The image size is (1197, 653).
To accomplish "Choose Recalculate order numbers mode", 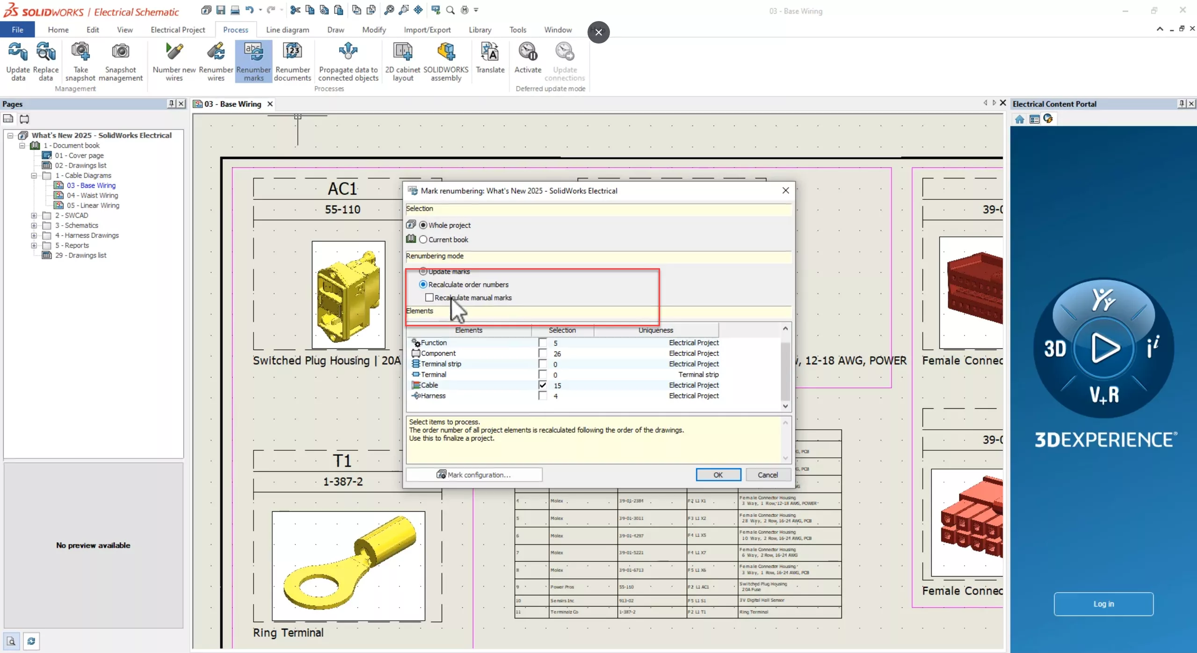I will pyautogui.click(x=423, y=285).
